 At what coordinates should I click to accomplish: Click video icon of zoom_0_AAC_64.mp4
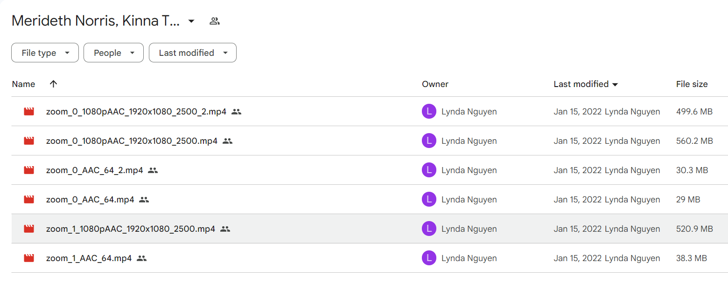click(29, 200)
